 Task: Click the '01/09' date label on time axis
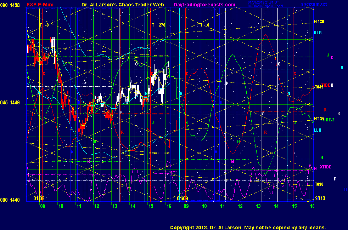pos(183,198)
